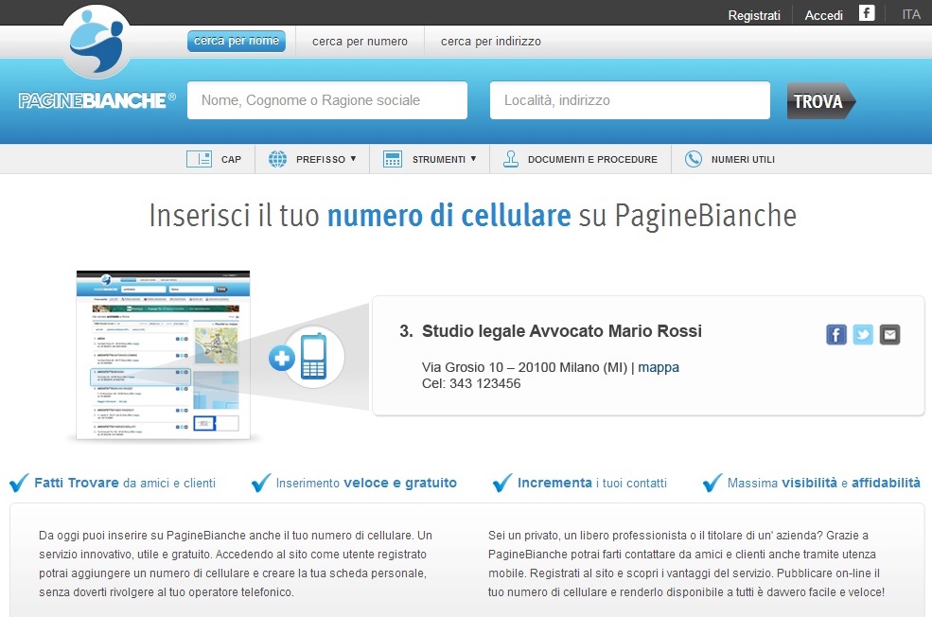Share the listing on Facebook
Image resolution: width=932 pixels, height=617 pixels.
click(835, 335)
